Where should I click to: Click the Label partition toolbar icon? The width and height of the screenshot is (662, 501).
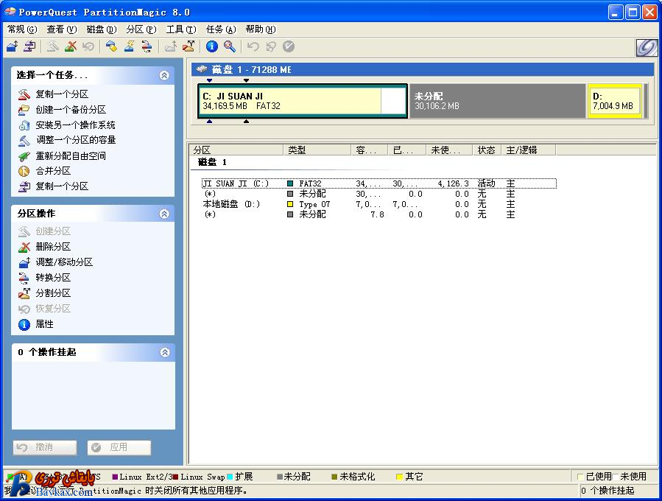coord(111,46)
